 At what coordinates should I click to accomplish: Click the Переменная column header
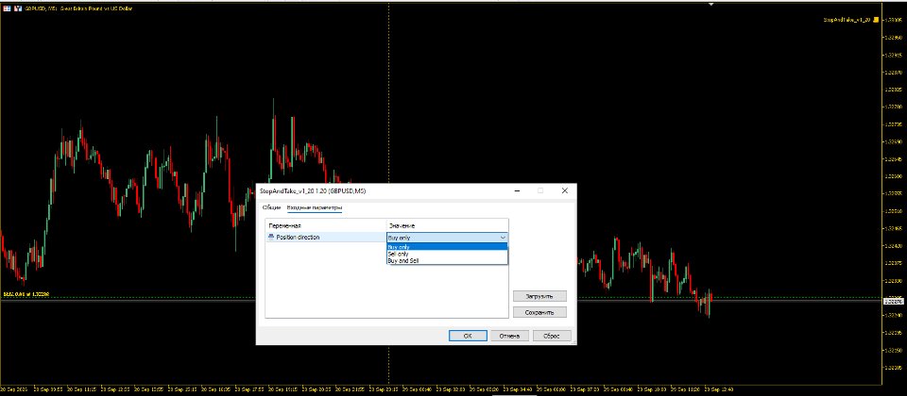pos(326,225)
